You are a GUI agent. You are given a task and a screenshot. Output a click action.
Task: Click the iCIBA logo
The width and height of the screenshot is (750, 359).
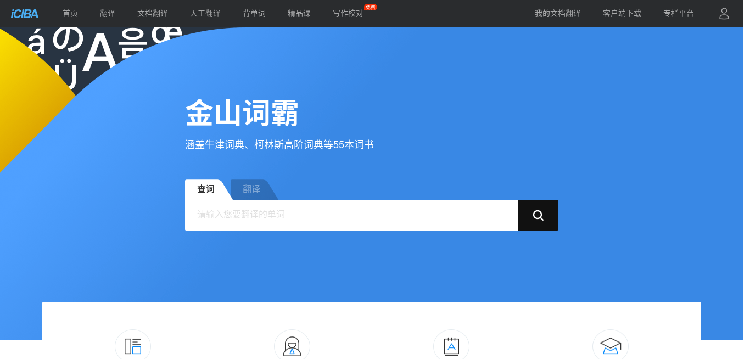(x=24, y=14)
